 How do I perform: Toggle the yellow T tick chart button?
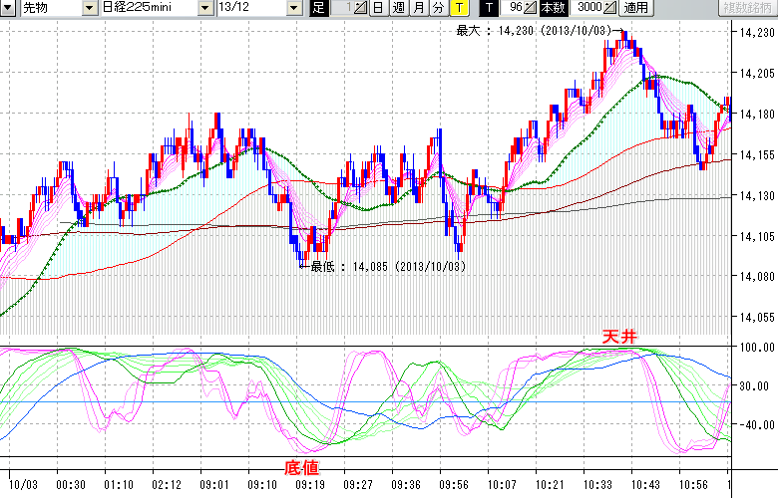(x=458, y=8)
